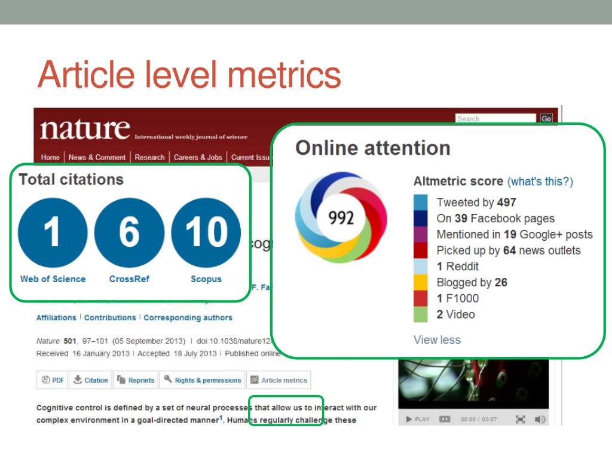The height and width of the screenshot is (459, 612).
Task: Click the red news outlets color swatch
Action: (421, 250)
